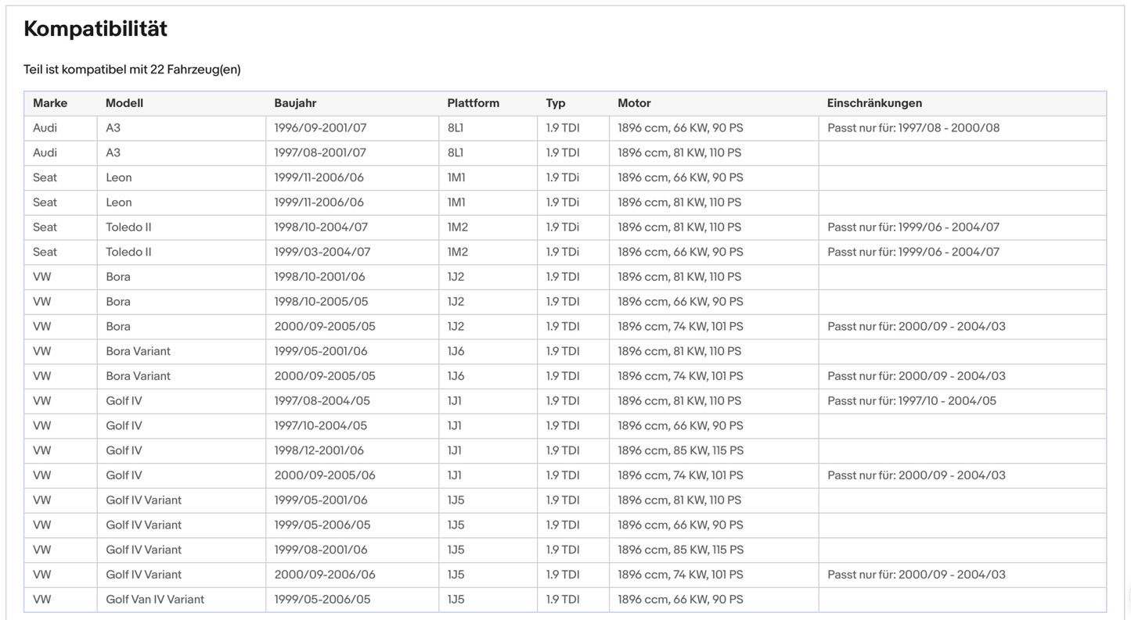Click the 'Marke' column header
This screenshot has height=620, width=1131.
tap(50, 103)
